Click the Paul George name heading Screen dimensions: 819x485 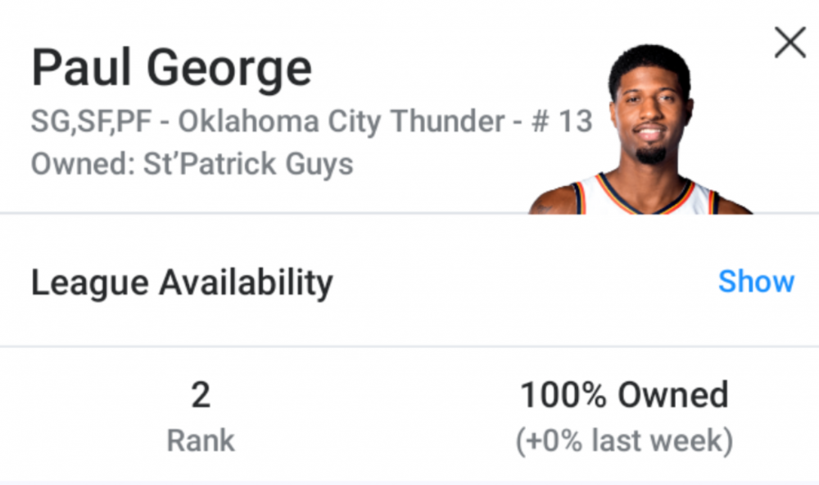pos(172,69)
